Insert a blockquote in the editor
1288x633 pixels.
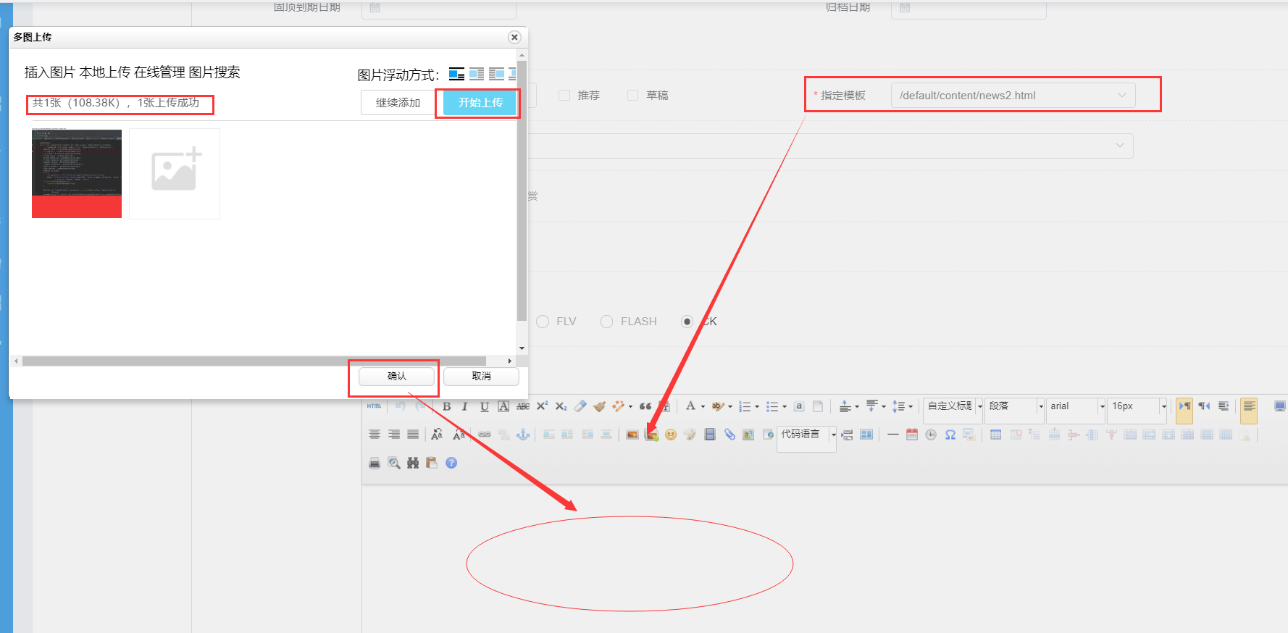coord(645,406)
